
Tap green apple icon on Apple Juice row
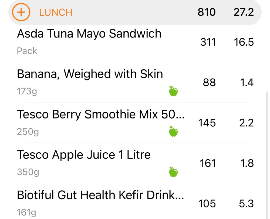[x=173, y=172]
